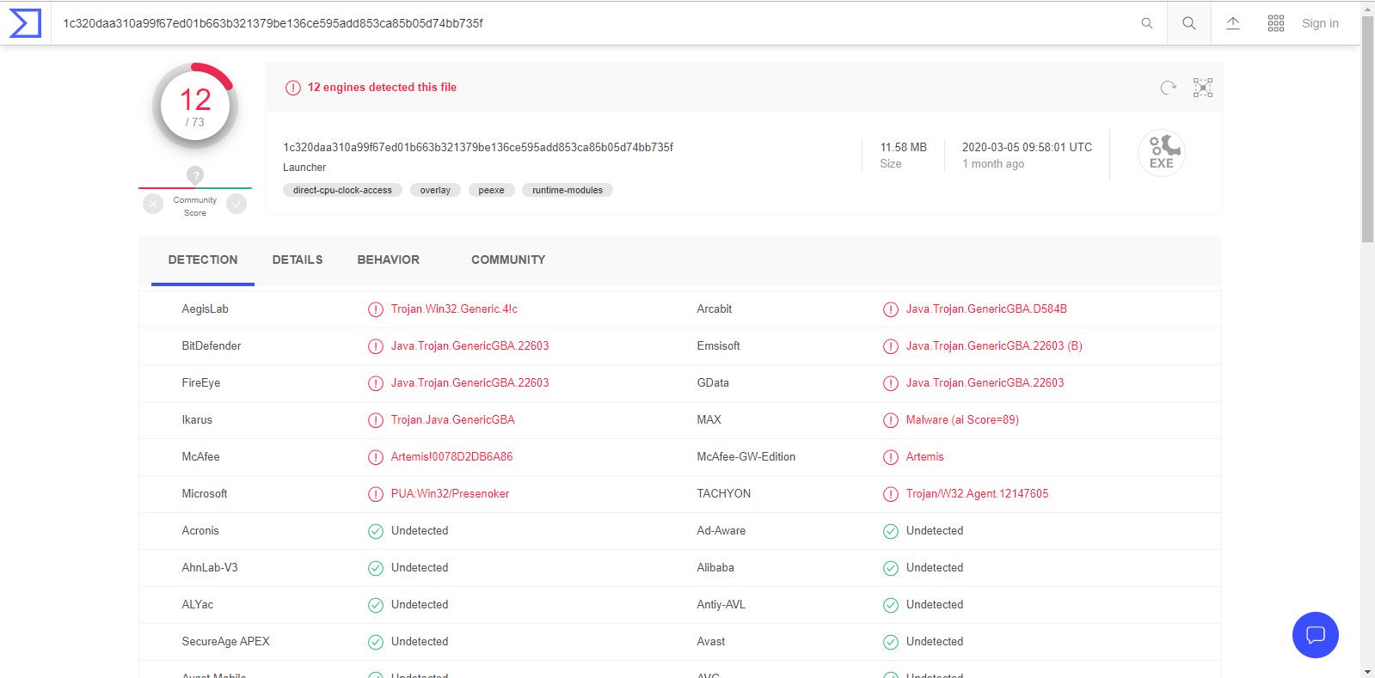Image resolution: width=1375 pixels, height=678 pixels.
Task: Click MAX detection warning icon
Action: tap(891, 420)
